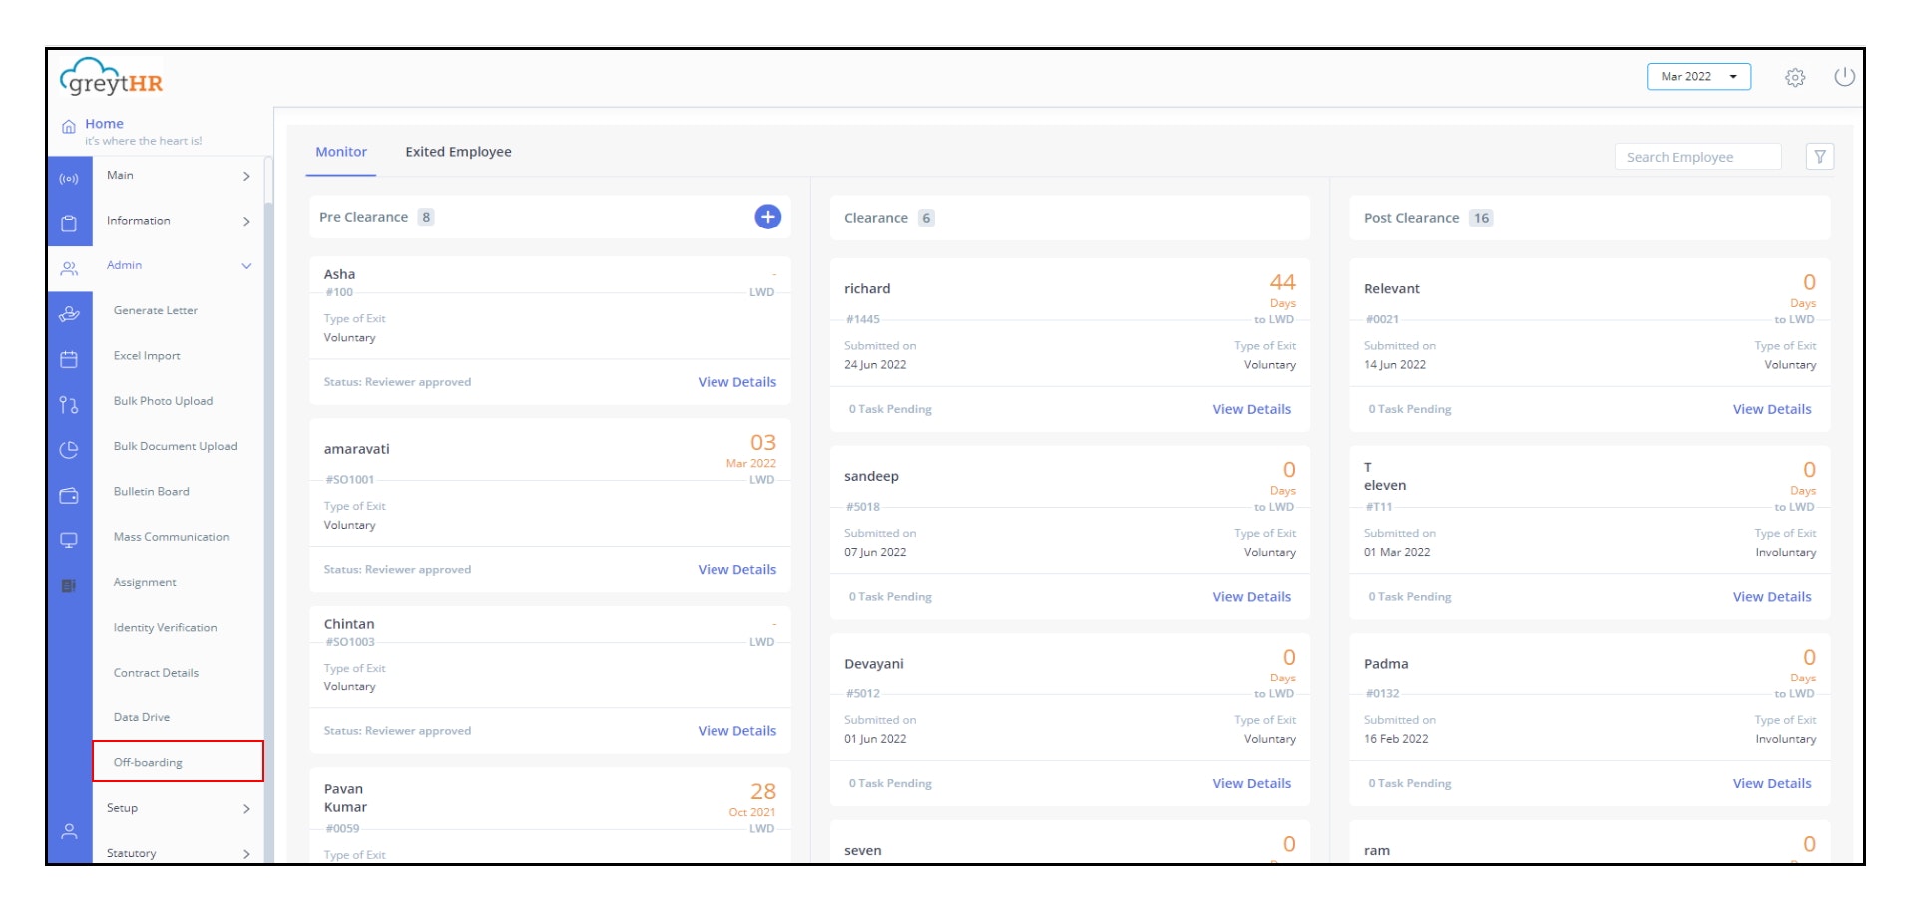
Task: View Details for richard
Action: pyautogui.click(x=1251, y=409)
